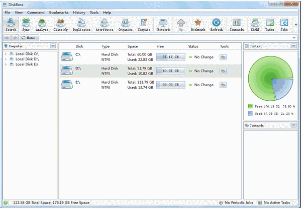Click the navigate Forward arrow
The width and height of the screenshot is (303, 209).
pyautogui.click(x=15, y=38)
